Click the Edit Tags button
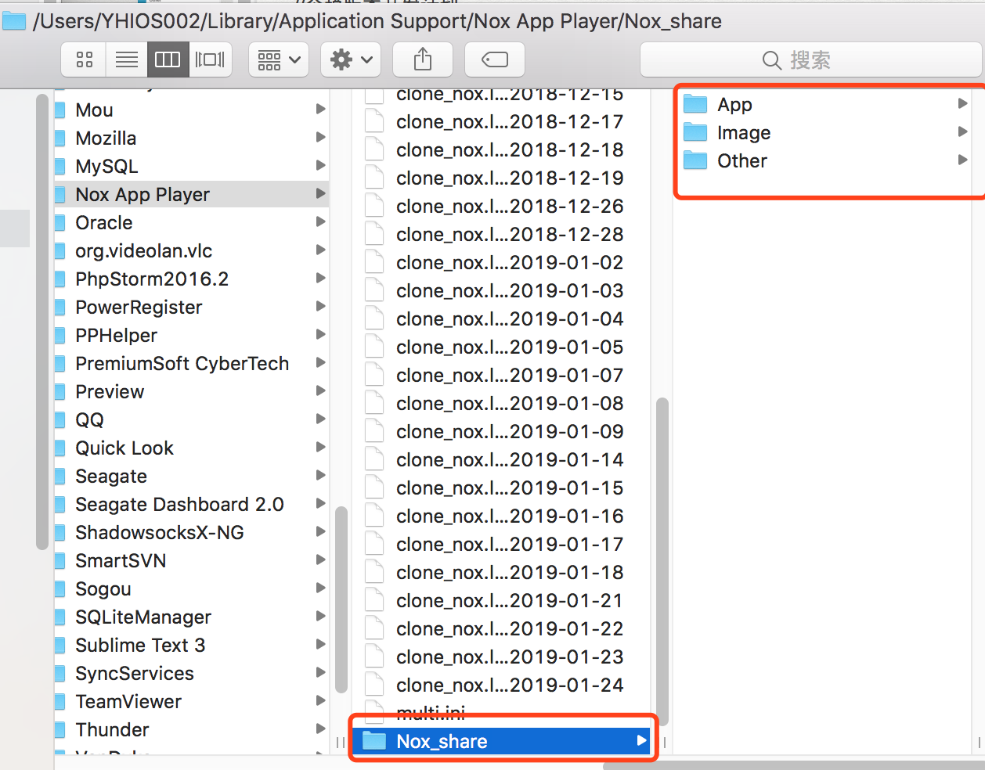Viewport: 985px width, 770px height. (x=495, y=59)
